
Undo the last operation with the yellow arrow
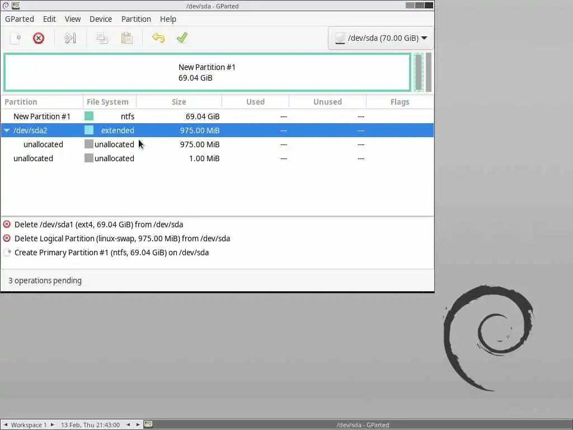click(158, 38)
